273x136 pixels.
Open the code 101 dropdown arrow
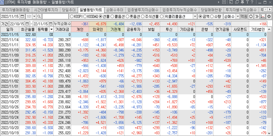[x=34, y=16]
